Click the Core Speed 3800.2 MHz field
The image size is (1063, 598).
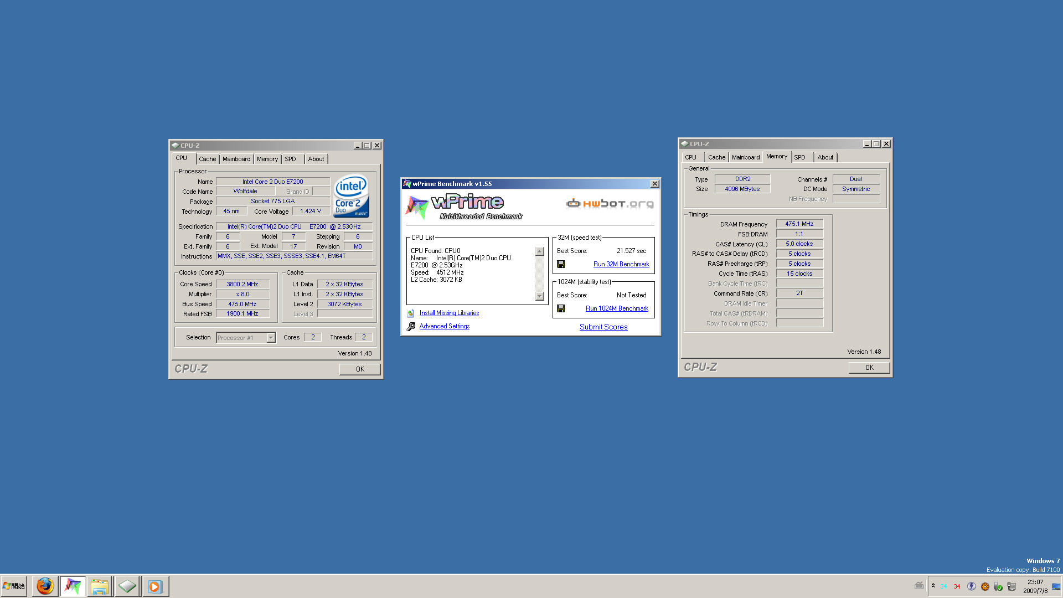coord(242,285)
